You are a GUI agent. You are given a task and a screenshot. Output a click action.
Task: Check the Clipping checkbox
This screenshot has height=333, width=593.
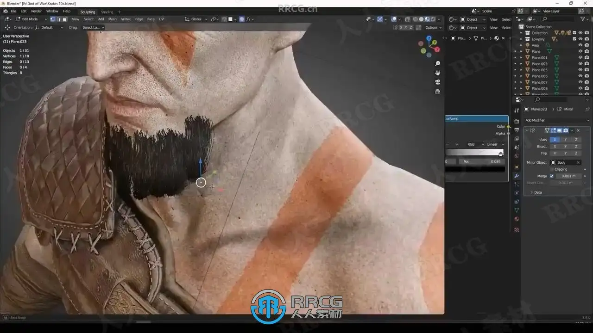pos(552,169)
